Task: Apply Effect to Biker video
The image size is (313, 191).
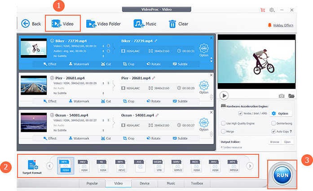Action: (x=50, y=64)
